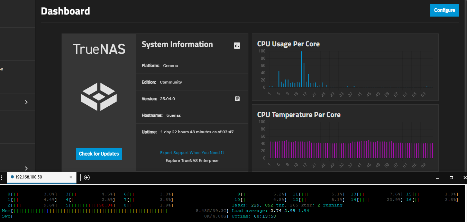Click the tallest bar in the CPU Usage chart
This screenshot has width=467, height=222.
302,69
